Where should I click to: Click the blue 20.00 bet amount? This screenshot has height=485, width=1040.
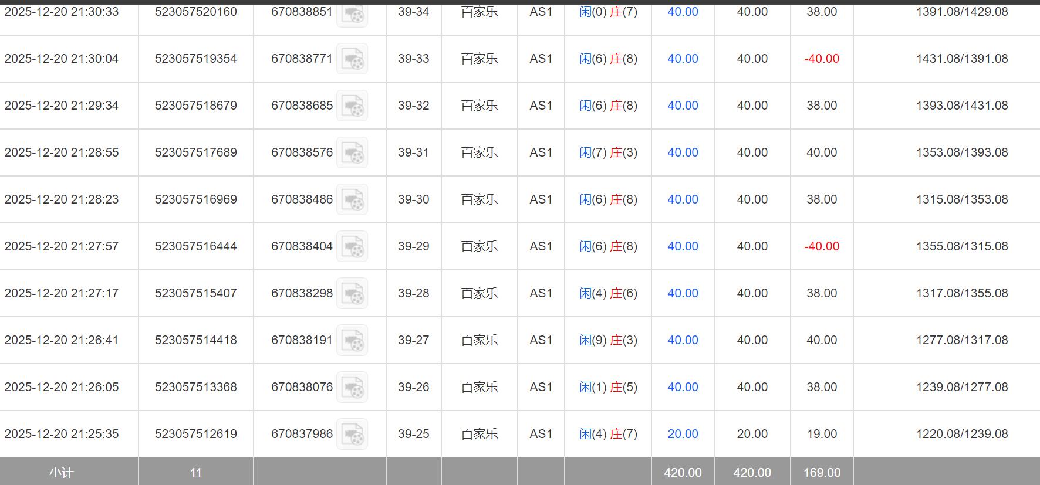click(x=683, y=434)
